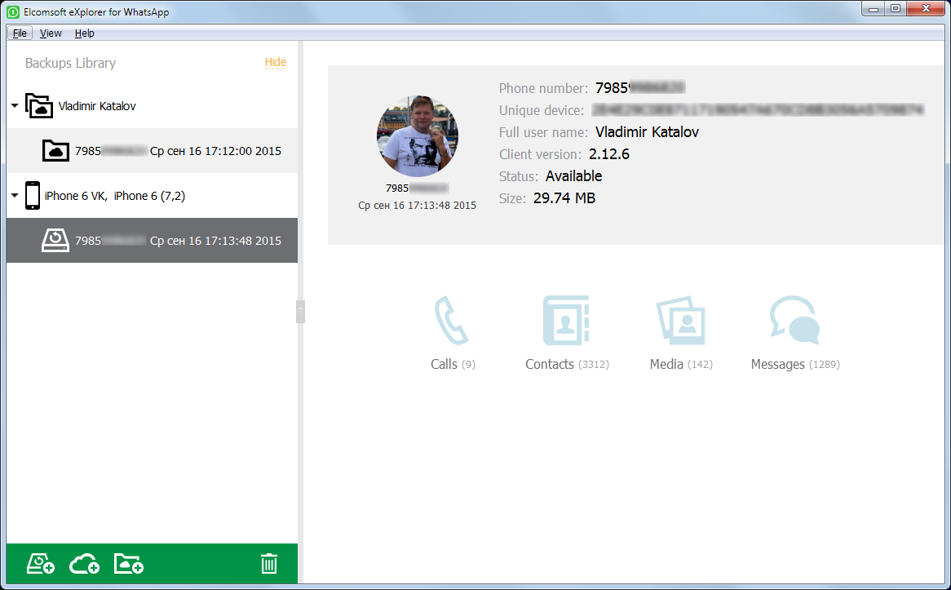
Task: Collapse the iPhone 6 VK device group
Action: click(13, 195)
